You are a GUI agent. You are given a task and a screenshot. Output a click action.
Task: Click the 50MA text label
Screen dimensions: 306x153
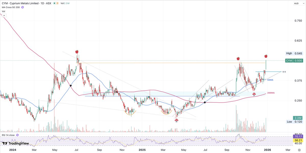point(270,80)
